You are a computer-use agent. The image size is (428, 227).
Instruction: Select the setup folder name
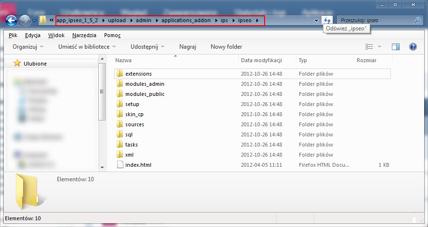tap(133, 104)
